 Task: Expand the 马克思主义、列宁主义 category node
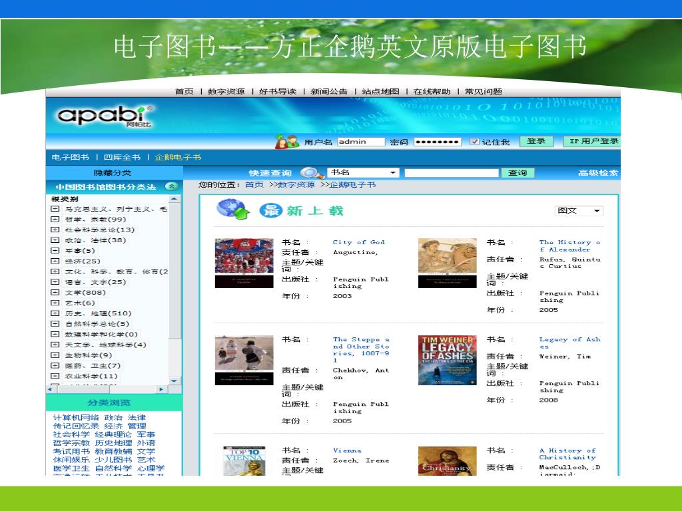pyautogui.click(x=55, y=209)
